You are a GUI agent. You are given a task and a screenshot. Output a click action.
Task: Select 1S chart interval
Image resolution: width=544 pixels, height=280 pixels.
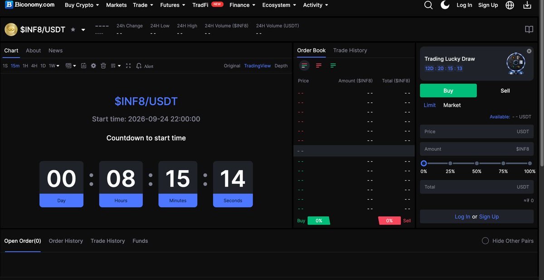pyautogui.click(x=5, y=66)
